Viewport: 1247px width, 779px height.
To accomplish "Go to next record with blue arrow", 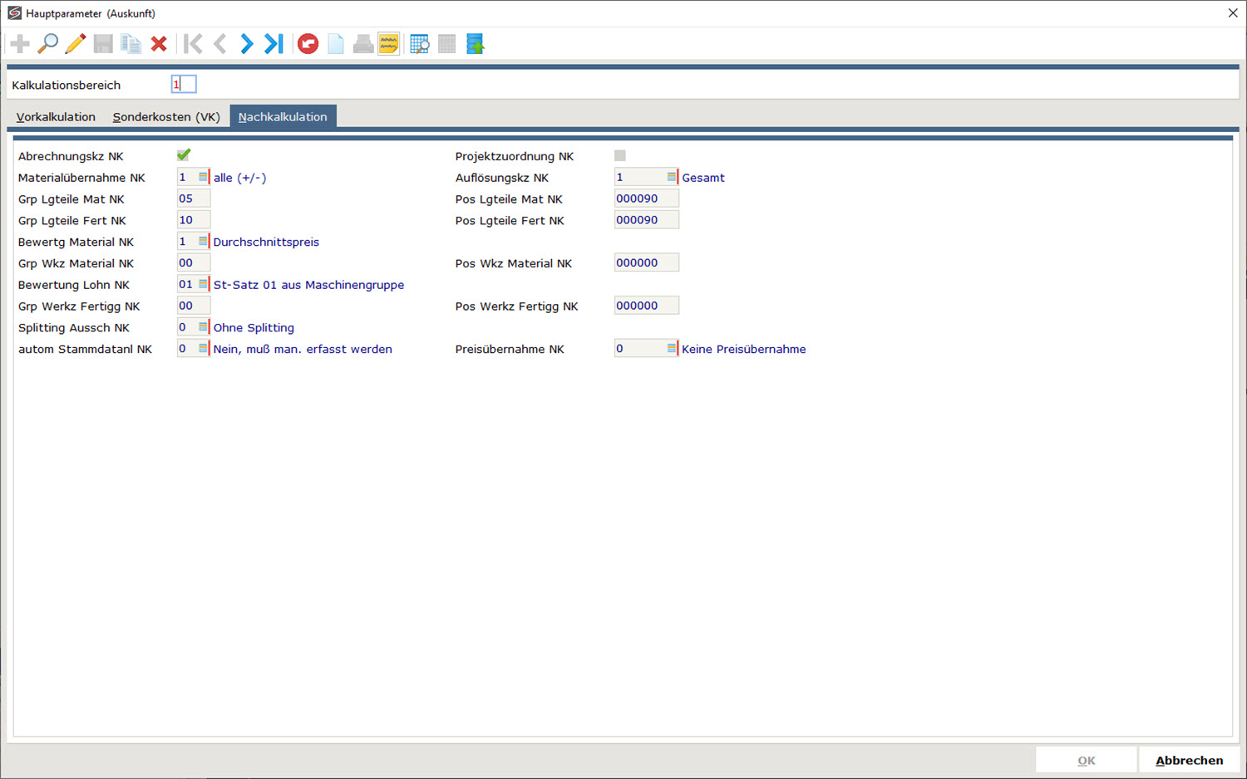I will (247, 44).
